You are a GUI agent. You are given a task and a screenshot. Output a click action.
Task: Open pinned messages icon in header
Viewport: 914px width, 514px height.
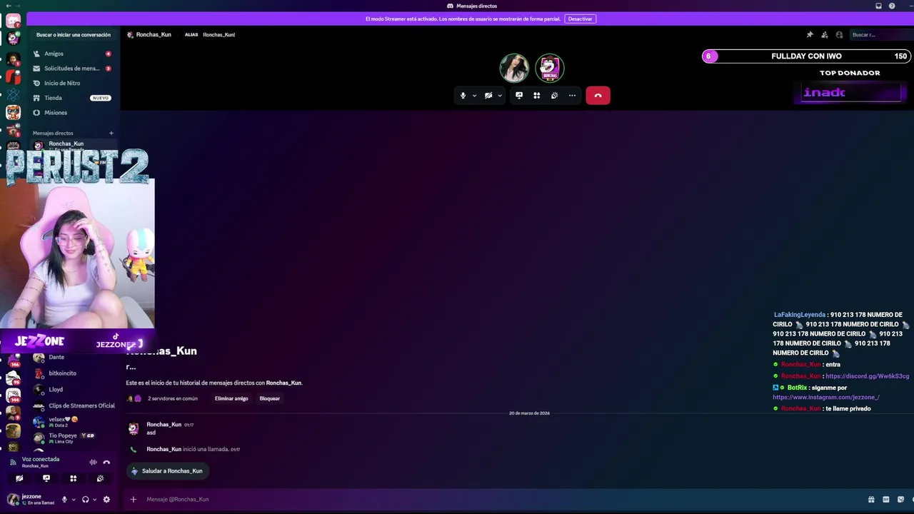[810, 34]
